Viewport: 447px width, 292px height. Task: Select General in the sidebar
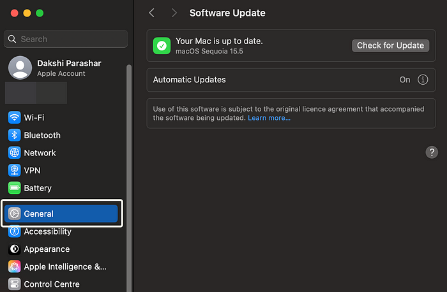click(x=61, y=214)
